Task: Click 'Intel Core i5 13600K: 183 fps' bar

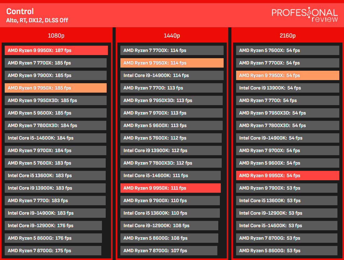Action: pyautogui.click(x=55, y=175)
